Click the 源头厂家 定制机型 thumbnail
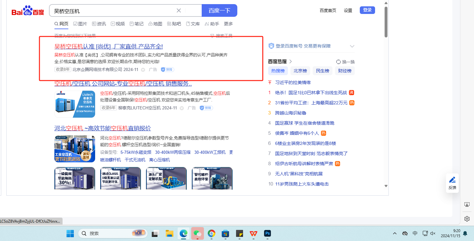The height and width of the screenshot is (241, 474). point(166,178)
